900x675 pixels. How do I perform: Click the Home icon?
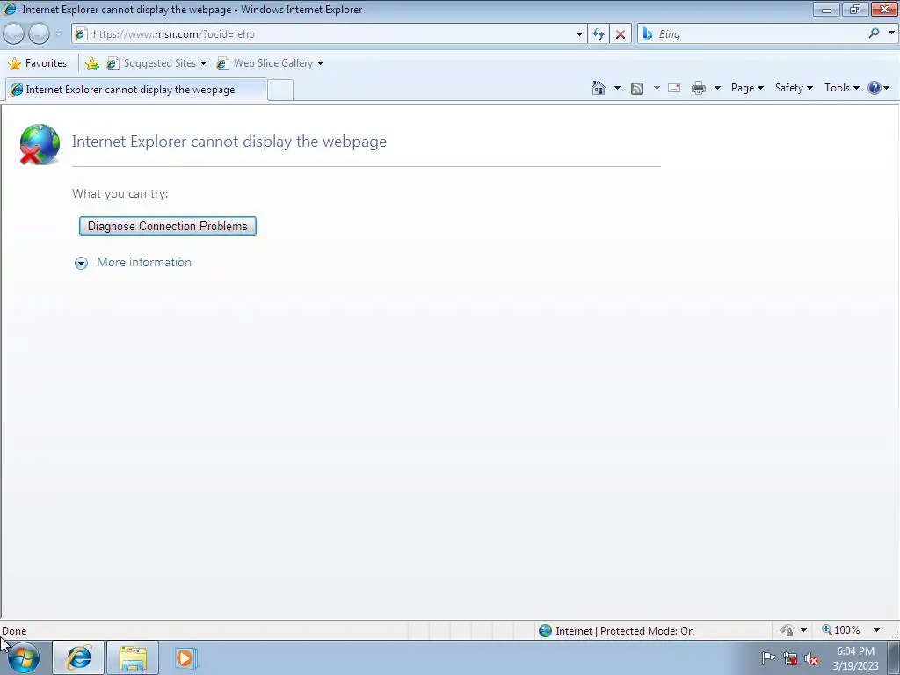click(598, 88)
